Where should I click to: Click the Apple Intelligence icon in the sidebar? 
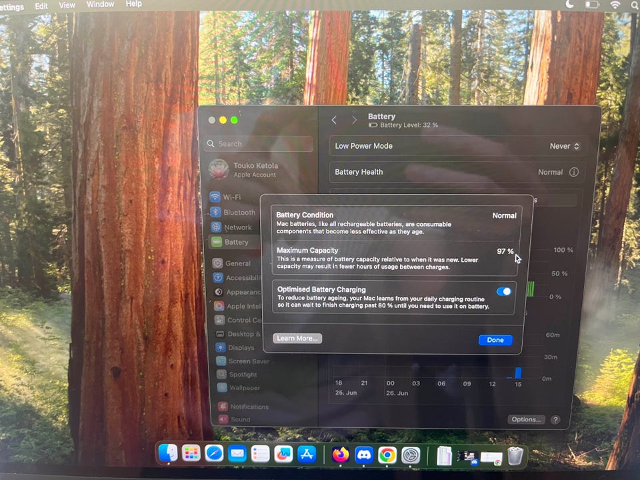(219, 306)
